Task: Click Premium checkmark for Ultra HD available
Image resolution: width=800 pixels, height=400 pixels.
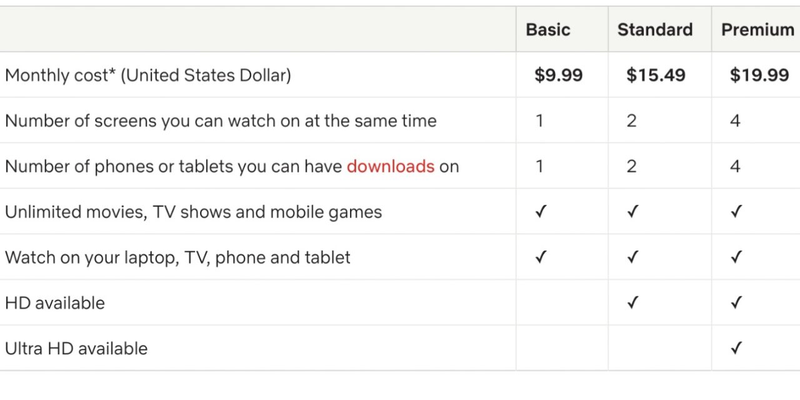Action: (x=736, y=348)
